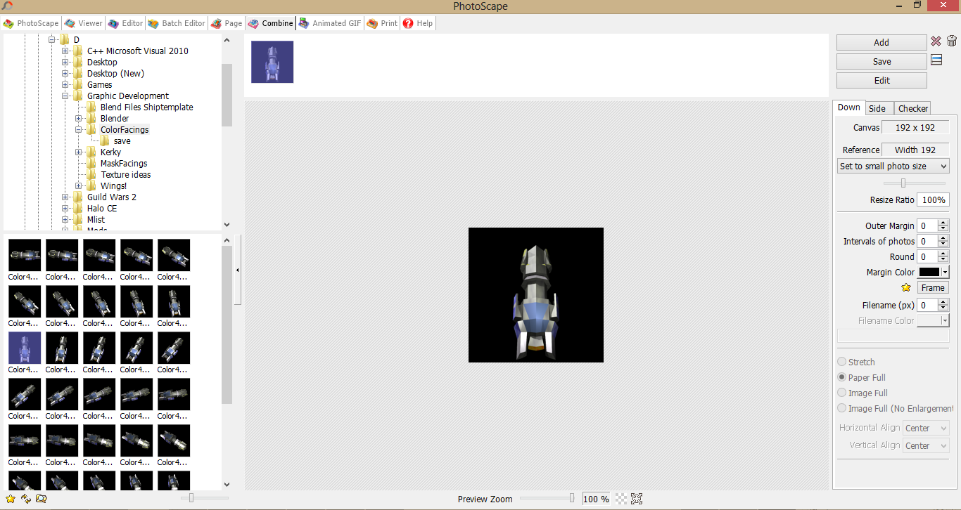
Task: Collapse the D drive node
Action: (x=52, y=39)
